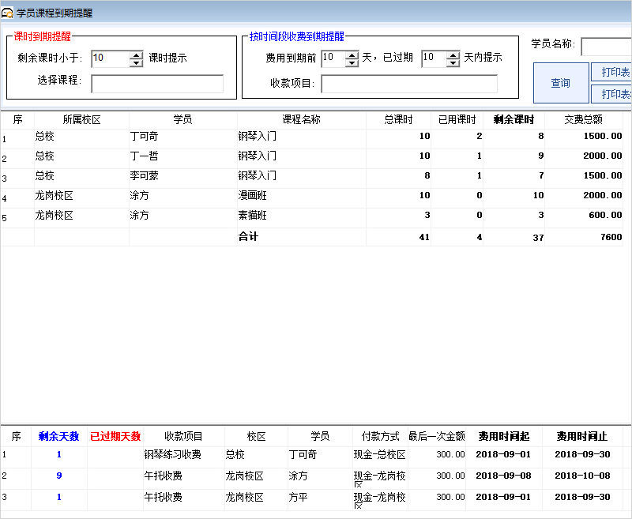Click the 最后一次金额 column header

[437, 436]
